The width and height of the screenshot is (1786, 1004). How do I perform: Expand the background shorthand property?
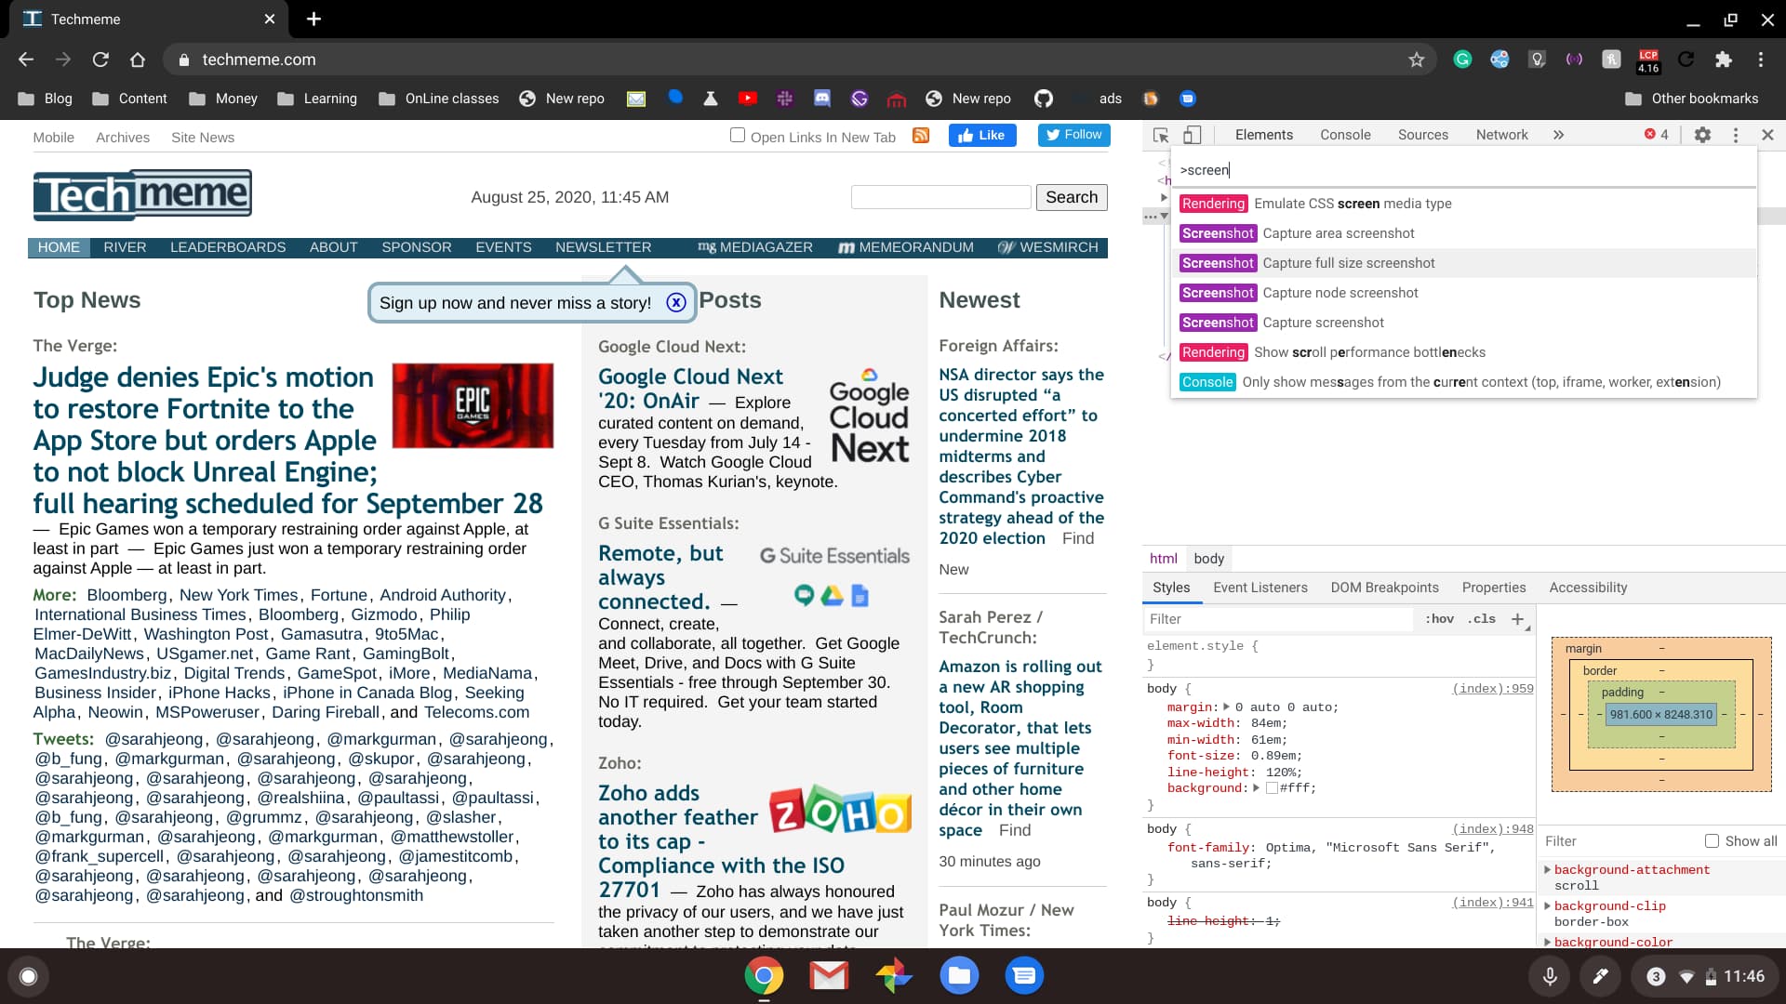[x=1256, y=788]
